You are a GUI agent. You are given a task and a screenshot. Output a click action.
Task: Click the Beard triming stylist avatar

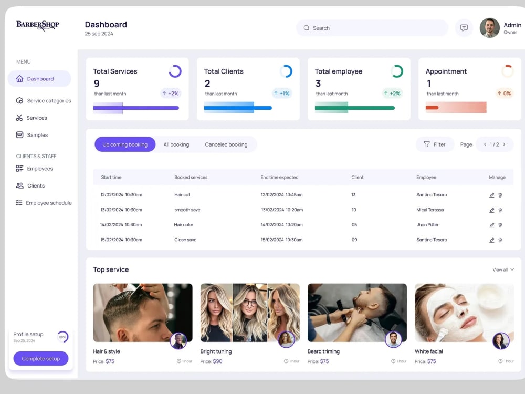(x=393, y=339)
